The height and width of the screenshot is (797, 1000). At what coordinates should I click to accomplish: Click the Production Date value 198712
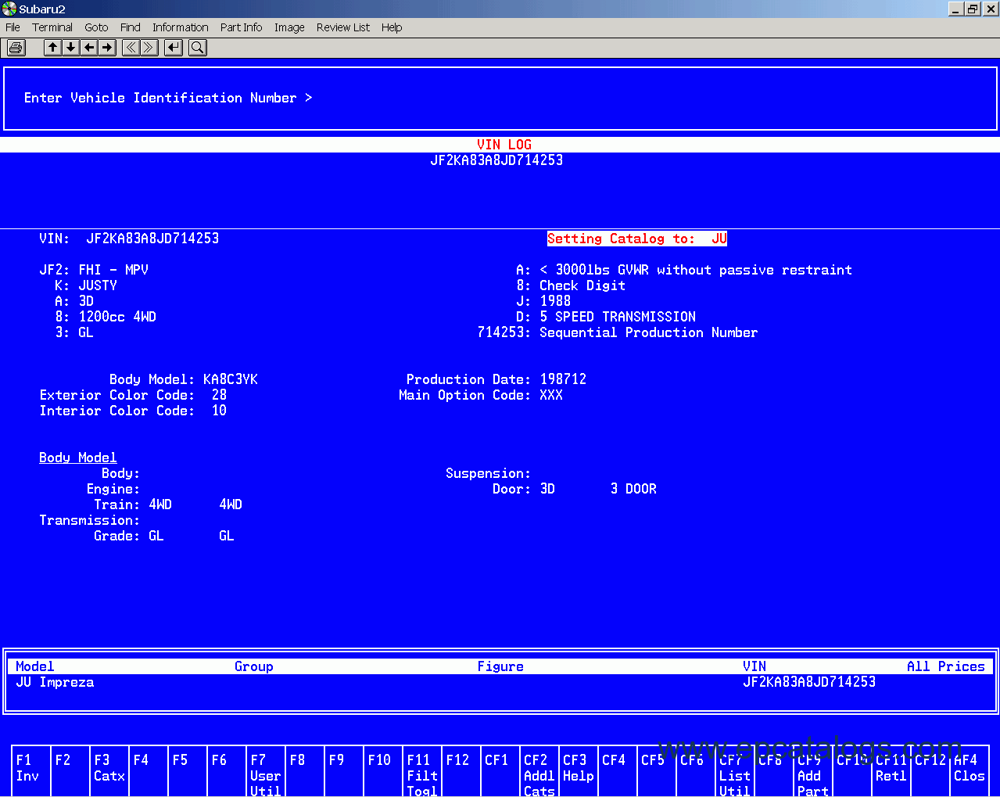(x=563, y=379)
